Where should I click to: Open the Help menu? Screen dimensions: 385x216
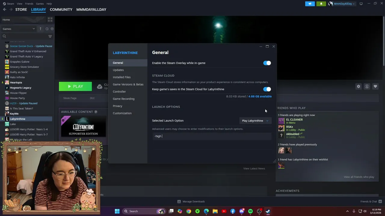click(49, 4)
